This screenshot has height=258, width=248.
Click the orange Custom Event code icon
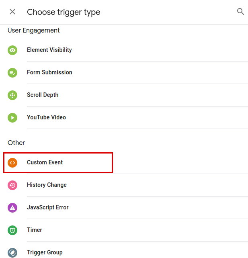coord(12,163)
